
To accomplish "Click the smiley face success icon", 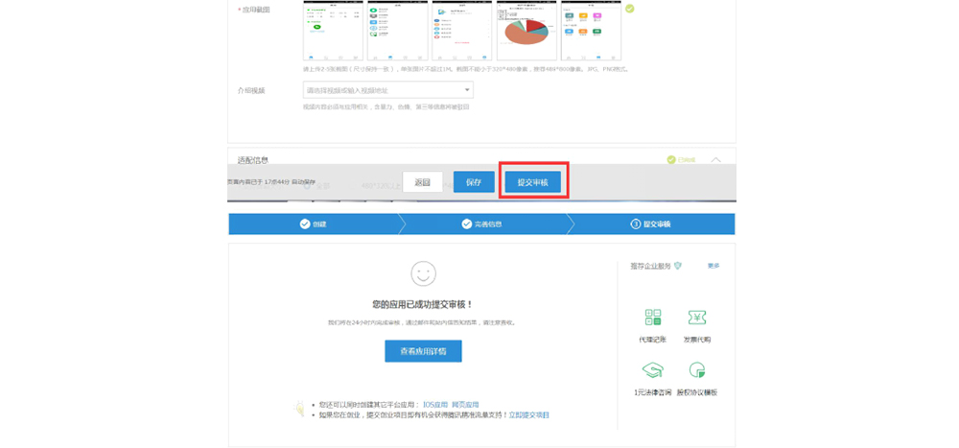I will click(x=423, y=274).
